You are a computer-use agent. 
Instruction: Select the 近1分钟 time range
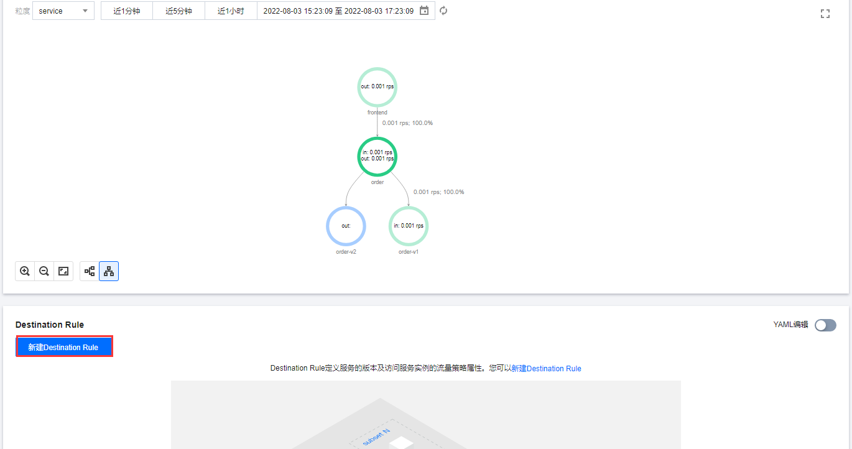point(127,11)
